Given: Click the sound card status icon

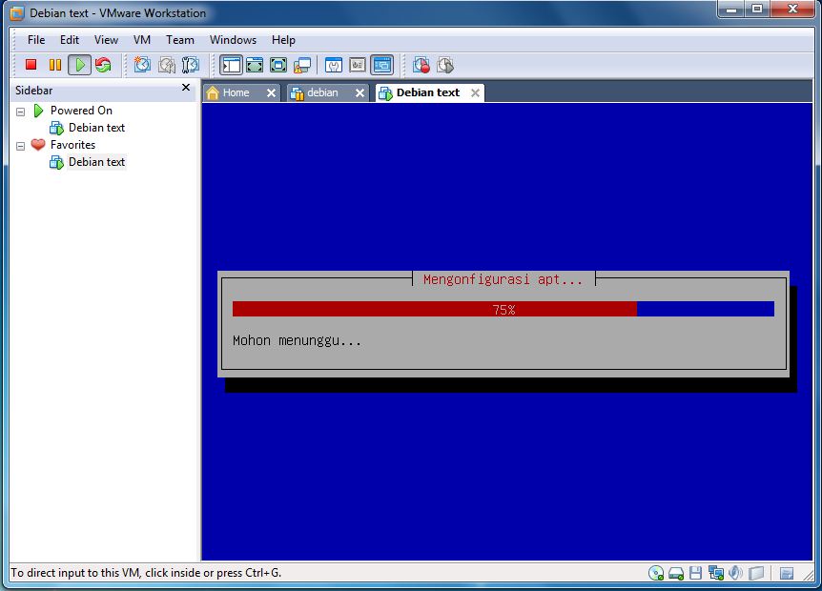Looking at the screenshot, I should (x=736, y=573).
